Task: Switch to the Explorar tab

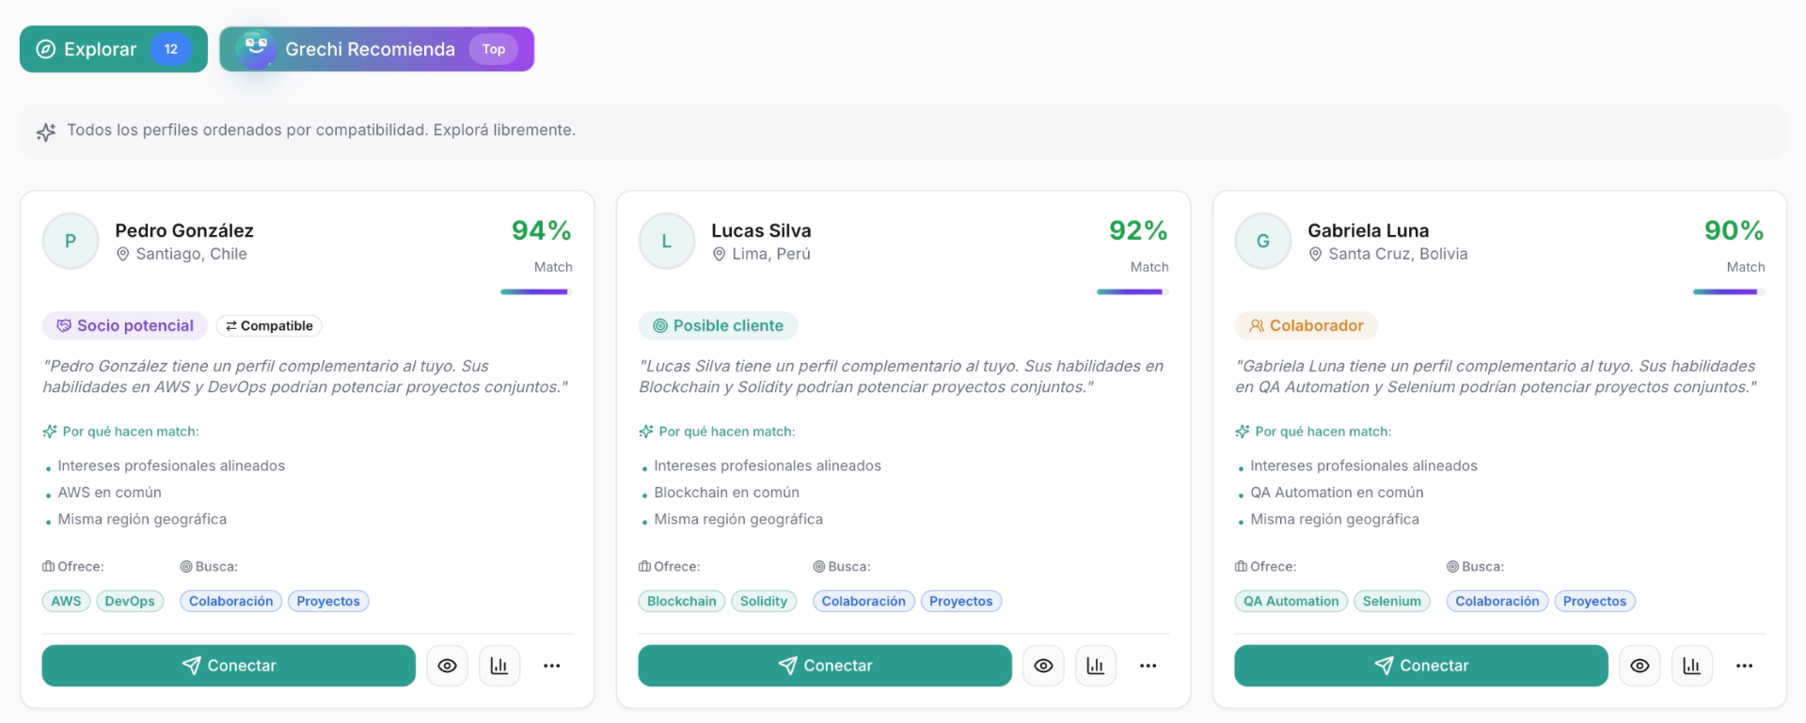Action: click(114, 49)
